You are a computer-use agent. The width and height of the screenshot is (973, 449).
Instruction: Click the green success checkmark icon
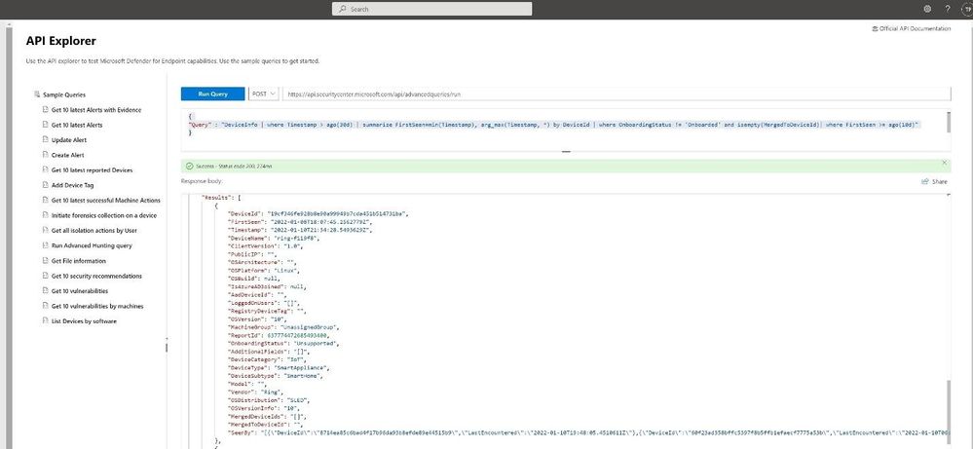(189, 167)
